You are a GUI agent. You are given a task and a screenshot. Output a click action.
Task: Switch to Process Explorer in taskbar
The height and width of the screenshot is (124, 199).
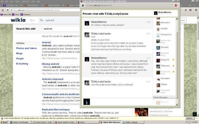pos(43,122)
